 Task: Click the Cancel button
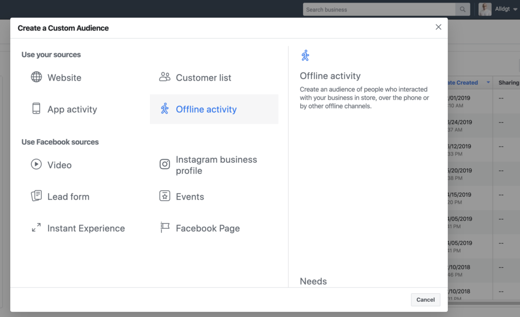tap(426, 300)
